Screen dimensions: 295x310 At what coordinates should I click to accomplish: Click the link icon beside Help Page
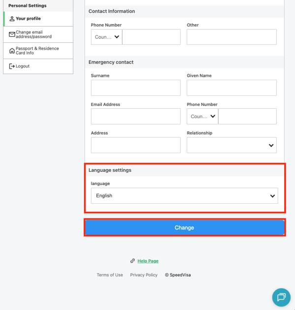click(x=132, y=261)
